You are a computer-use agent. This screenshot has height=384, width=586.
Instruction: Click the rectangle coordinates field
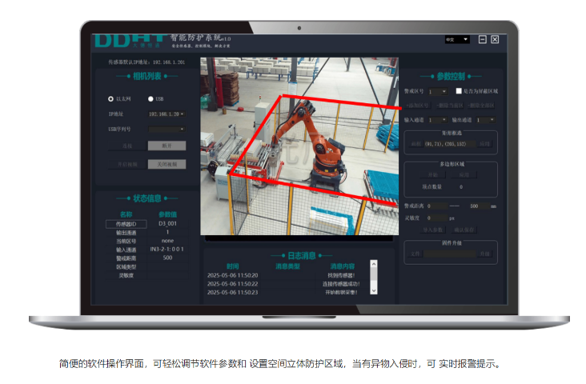[x=448, y=144]
